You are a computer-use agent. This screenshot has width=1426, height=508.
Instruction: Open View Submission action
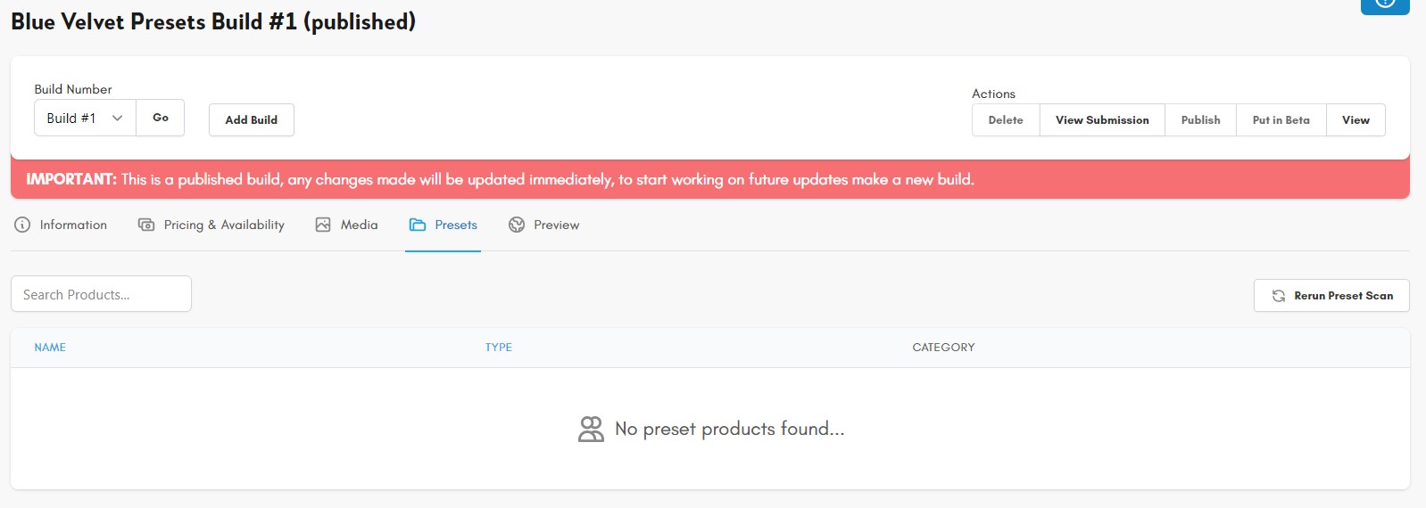point(1102,119)
